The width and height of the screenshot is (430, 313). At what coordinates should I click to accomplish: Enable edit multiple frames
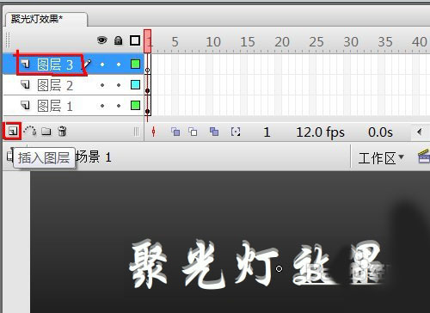pos(214,132)
